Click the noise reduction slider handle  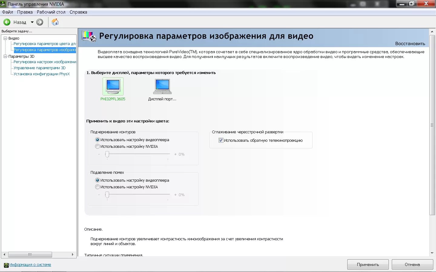(107, 195)
